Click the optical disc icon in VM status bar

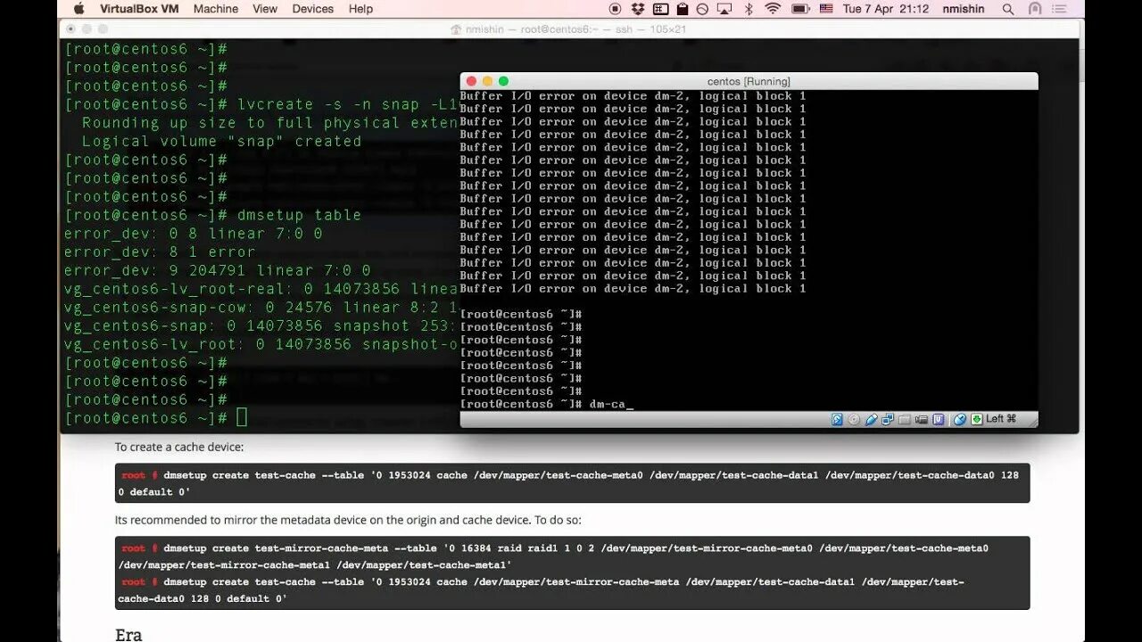pyautogui.click(x=854, y=419)
